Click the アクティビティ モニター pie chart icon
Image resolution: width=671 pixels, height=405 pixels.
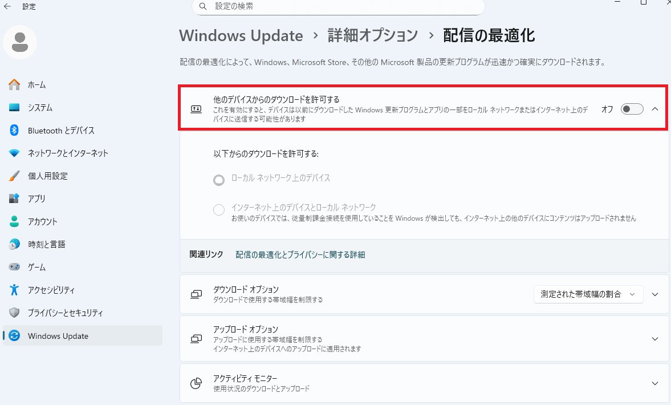(196, 383)
